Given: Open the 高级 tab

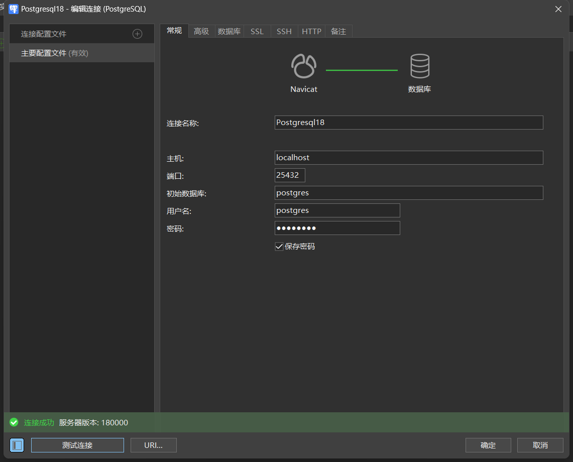Looking at the screenshot, I should point(201,32).
